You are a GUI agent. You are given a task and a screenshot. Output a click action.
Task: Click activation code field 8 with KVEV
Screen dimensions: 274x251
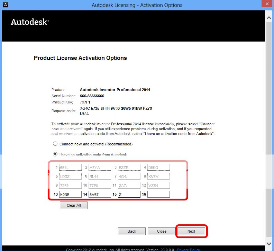click(x=158, y=176)
